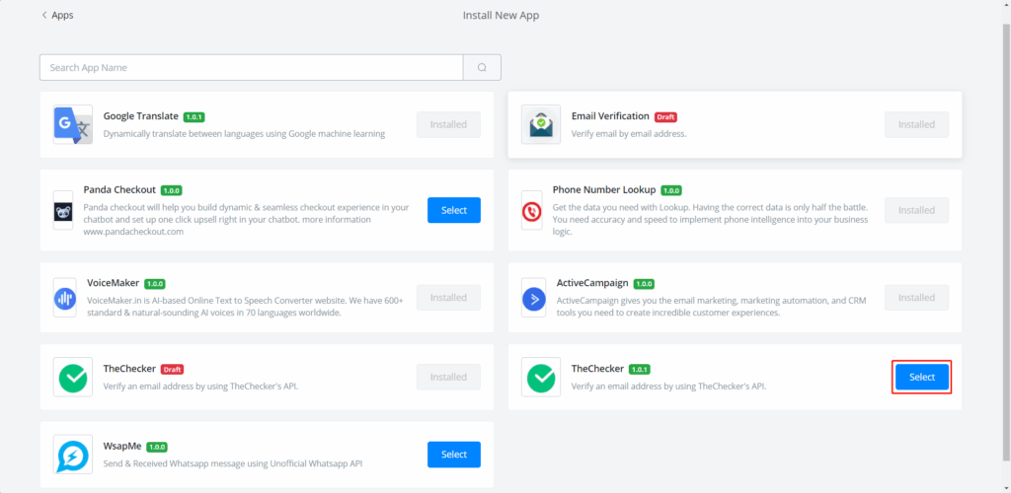Image resolution: width=1011 pixels, height=493 pixels.
Task: Click the Panda Checkout app icon
Action: 63,211
